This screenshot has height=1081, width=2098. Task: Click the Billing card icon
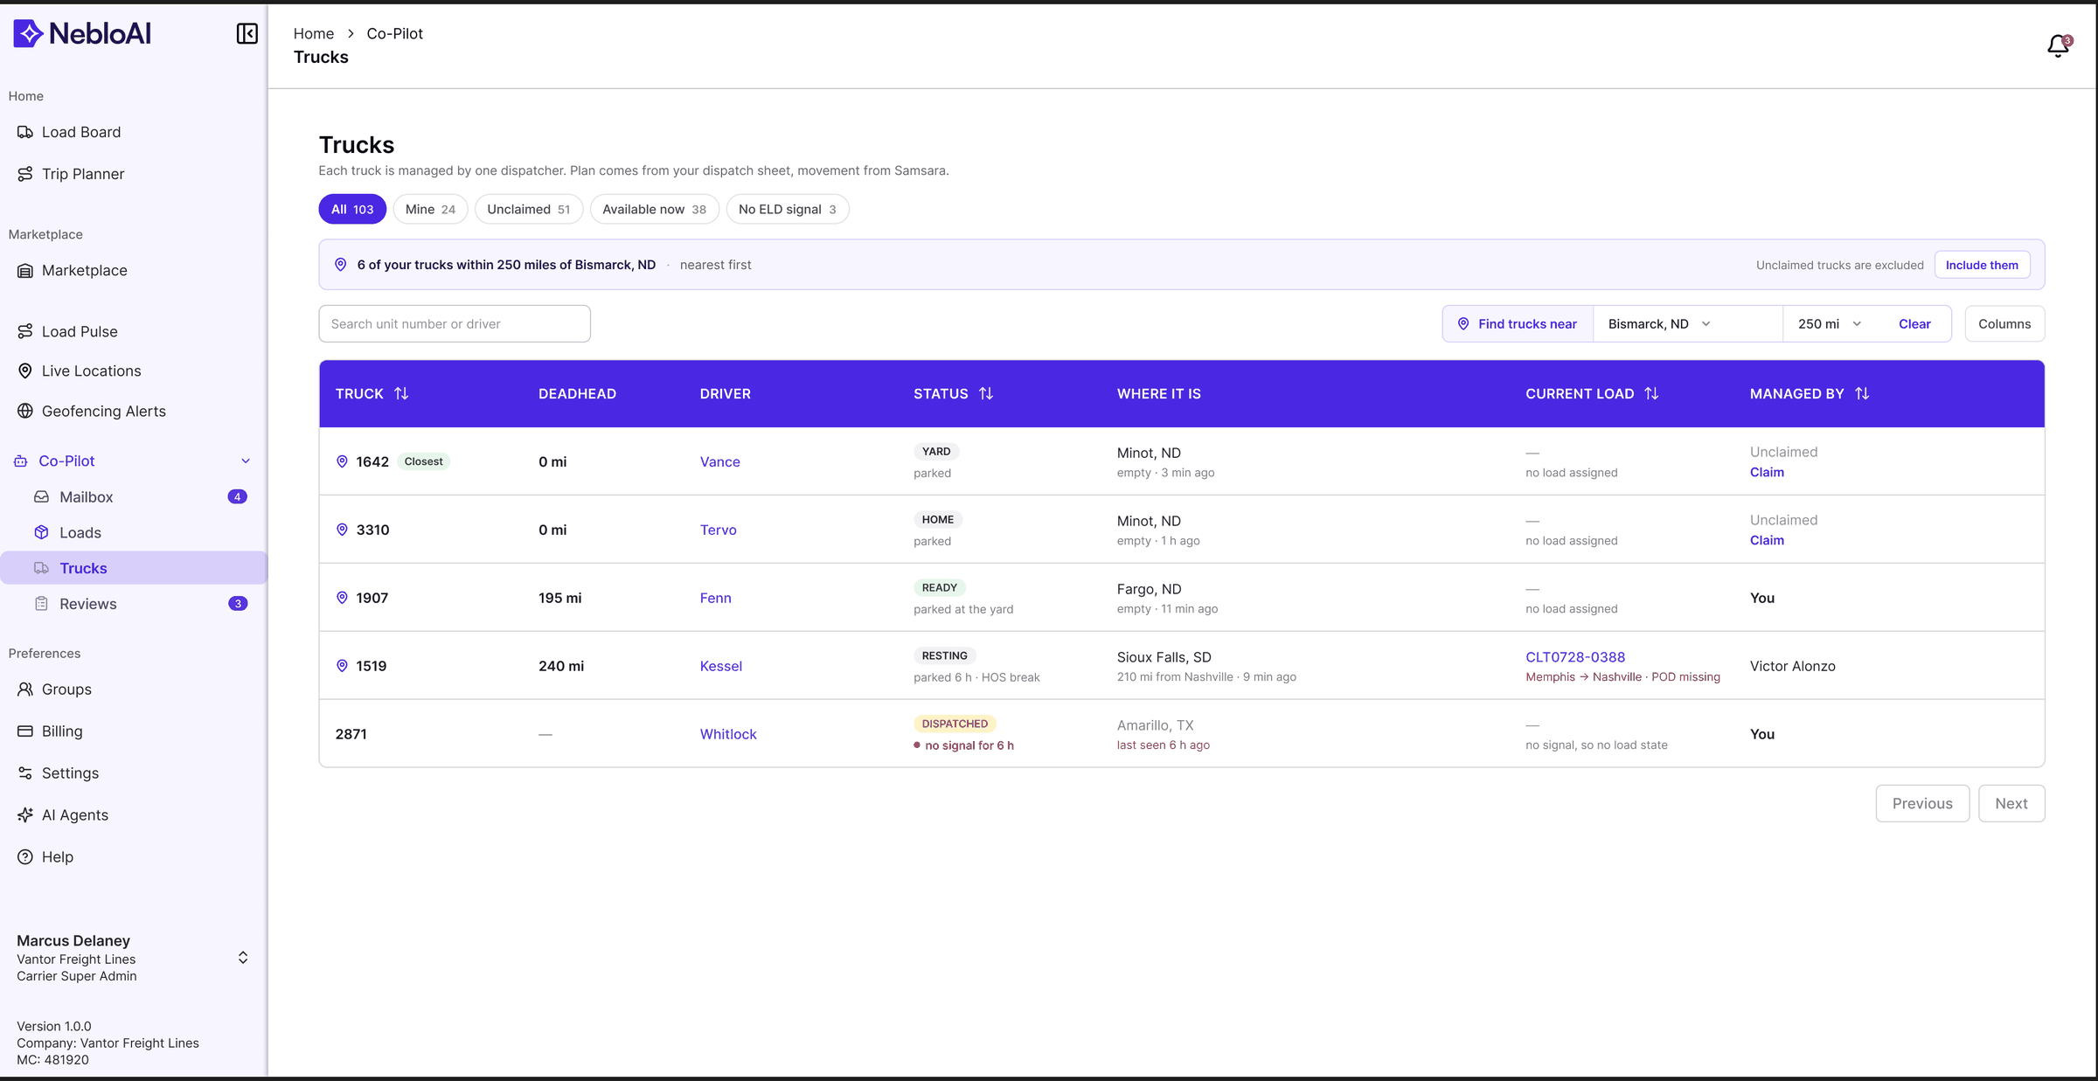25,731
